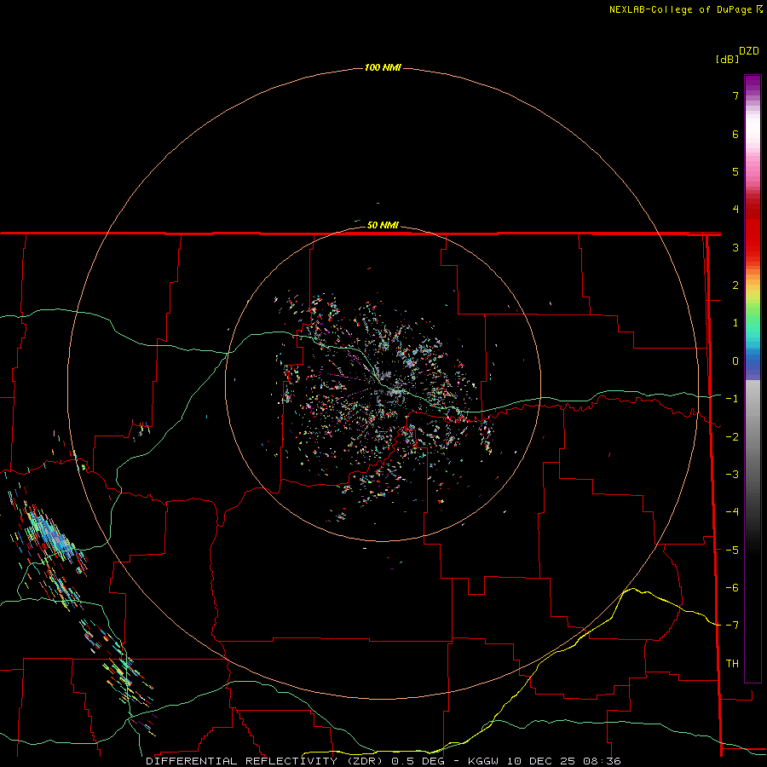This screenshot has width=767, height=767.
Task: Click the 3 dB value on the scale
Action: point(735,247)
